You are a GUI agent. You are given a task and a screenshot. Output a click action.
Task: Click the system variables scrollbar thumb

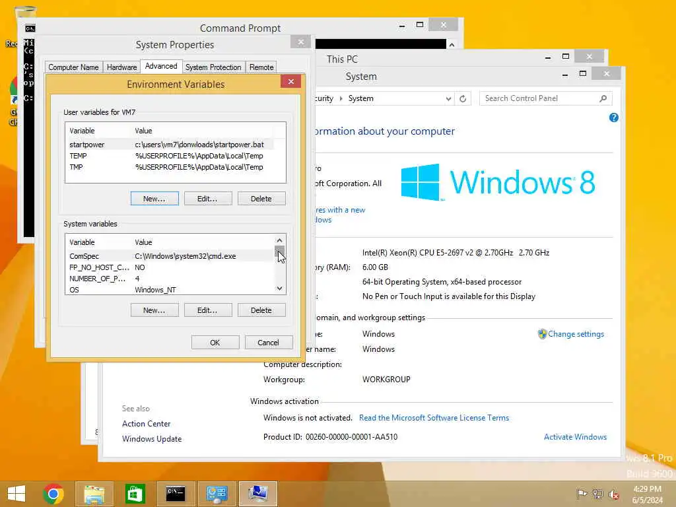(x=279, y=252)
